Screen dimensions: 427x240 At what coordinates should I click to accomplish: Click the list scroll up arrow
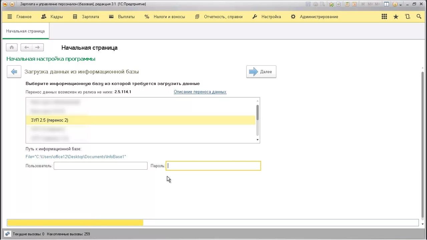pos(258,101)
